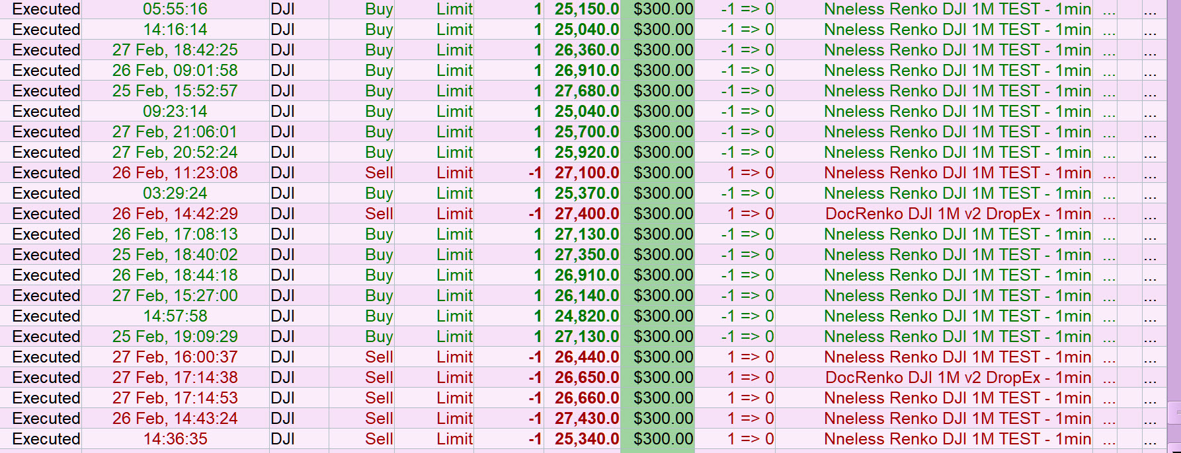The image size is (1181, 453).
Task: Open green ellipsis on the 05:55:16 order row
Action: pos(1109,11)
